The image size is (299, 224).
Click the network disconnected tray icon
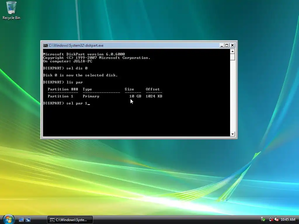271,219
